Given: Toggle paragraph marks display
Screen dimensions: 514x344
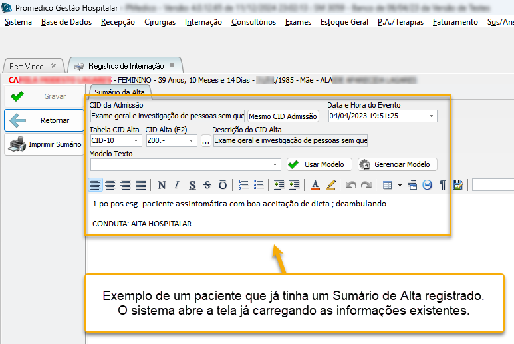Looking at the screenshot, I should (x=442, y=185).
